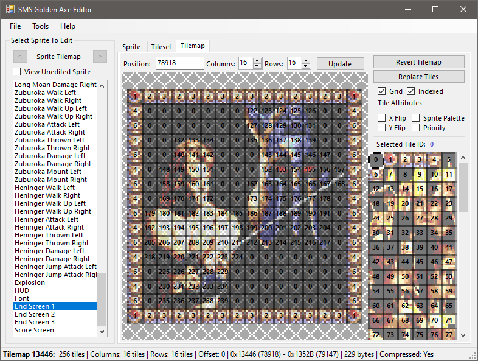Click the SMS Golden Axe Editor app icon
Viewport: 478px width, 361px height.
pyautogui.click(x=10, y=9)
